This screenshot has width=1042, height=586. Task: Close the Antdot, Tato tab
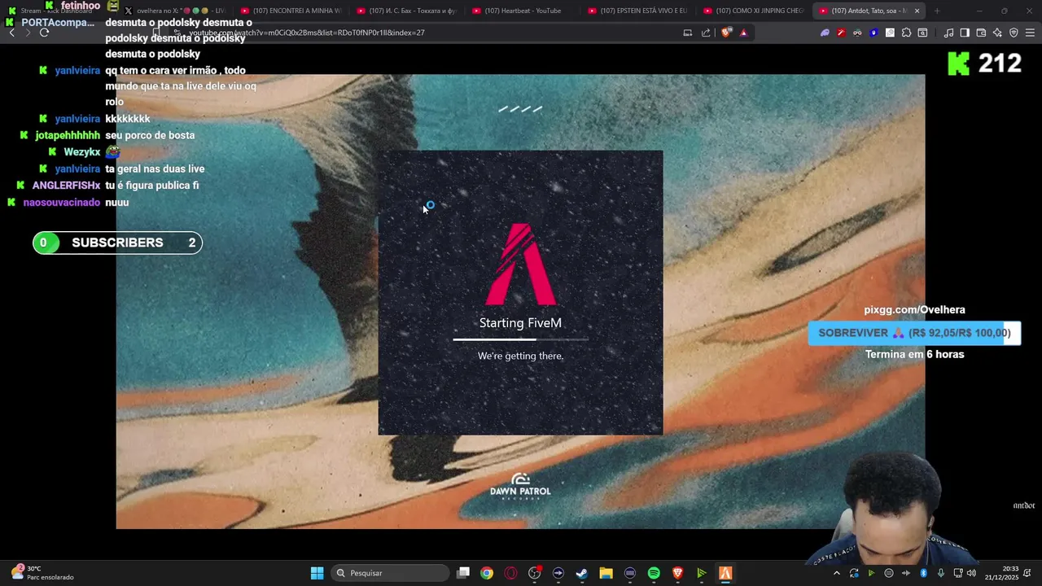point(917,11)
